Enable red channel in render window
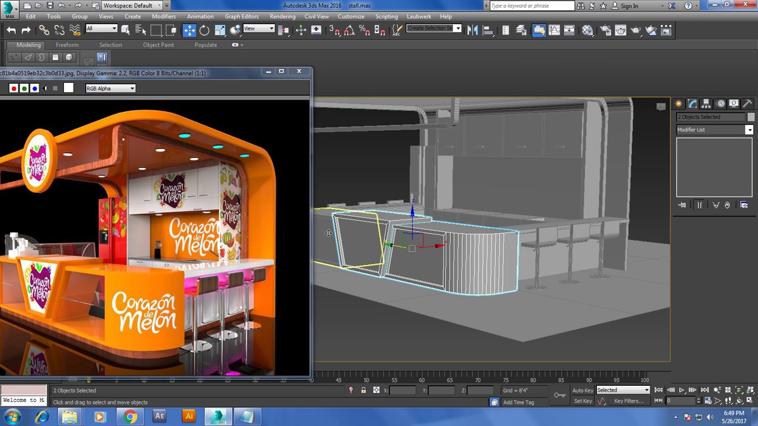758x426 pixels. pyautogui.click(x=14, y=88)
